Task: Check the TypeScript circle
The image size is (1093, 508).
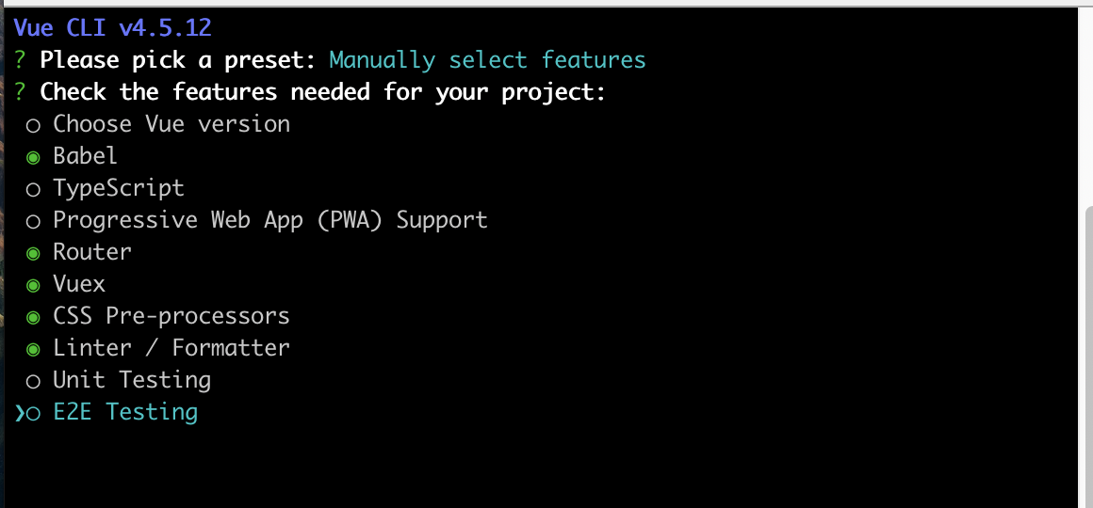Action: [x=33, y=190]
